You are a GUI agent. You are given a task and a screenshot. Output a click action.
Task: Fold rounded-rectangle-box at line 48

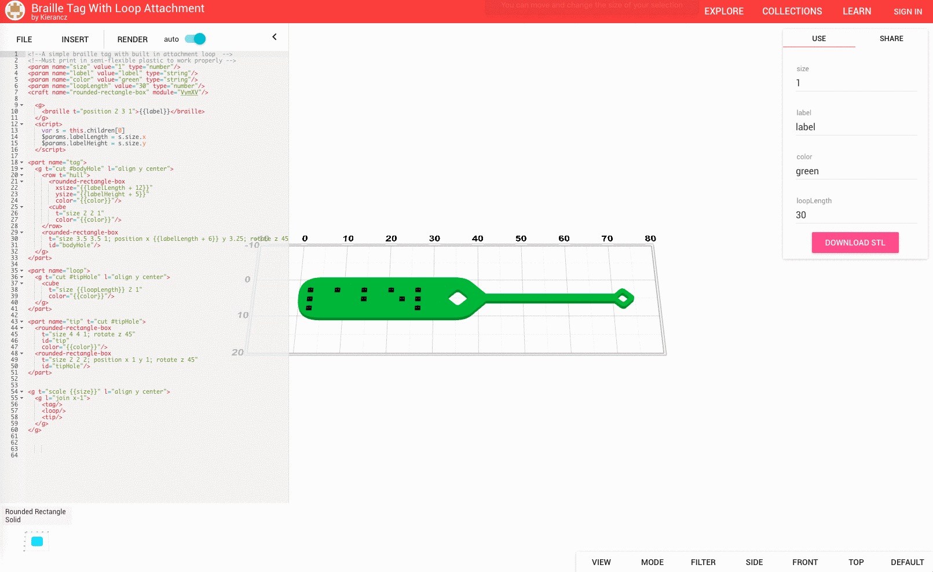22,354
